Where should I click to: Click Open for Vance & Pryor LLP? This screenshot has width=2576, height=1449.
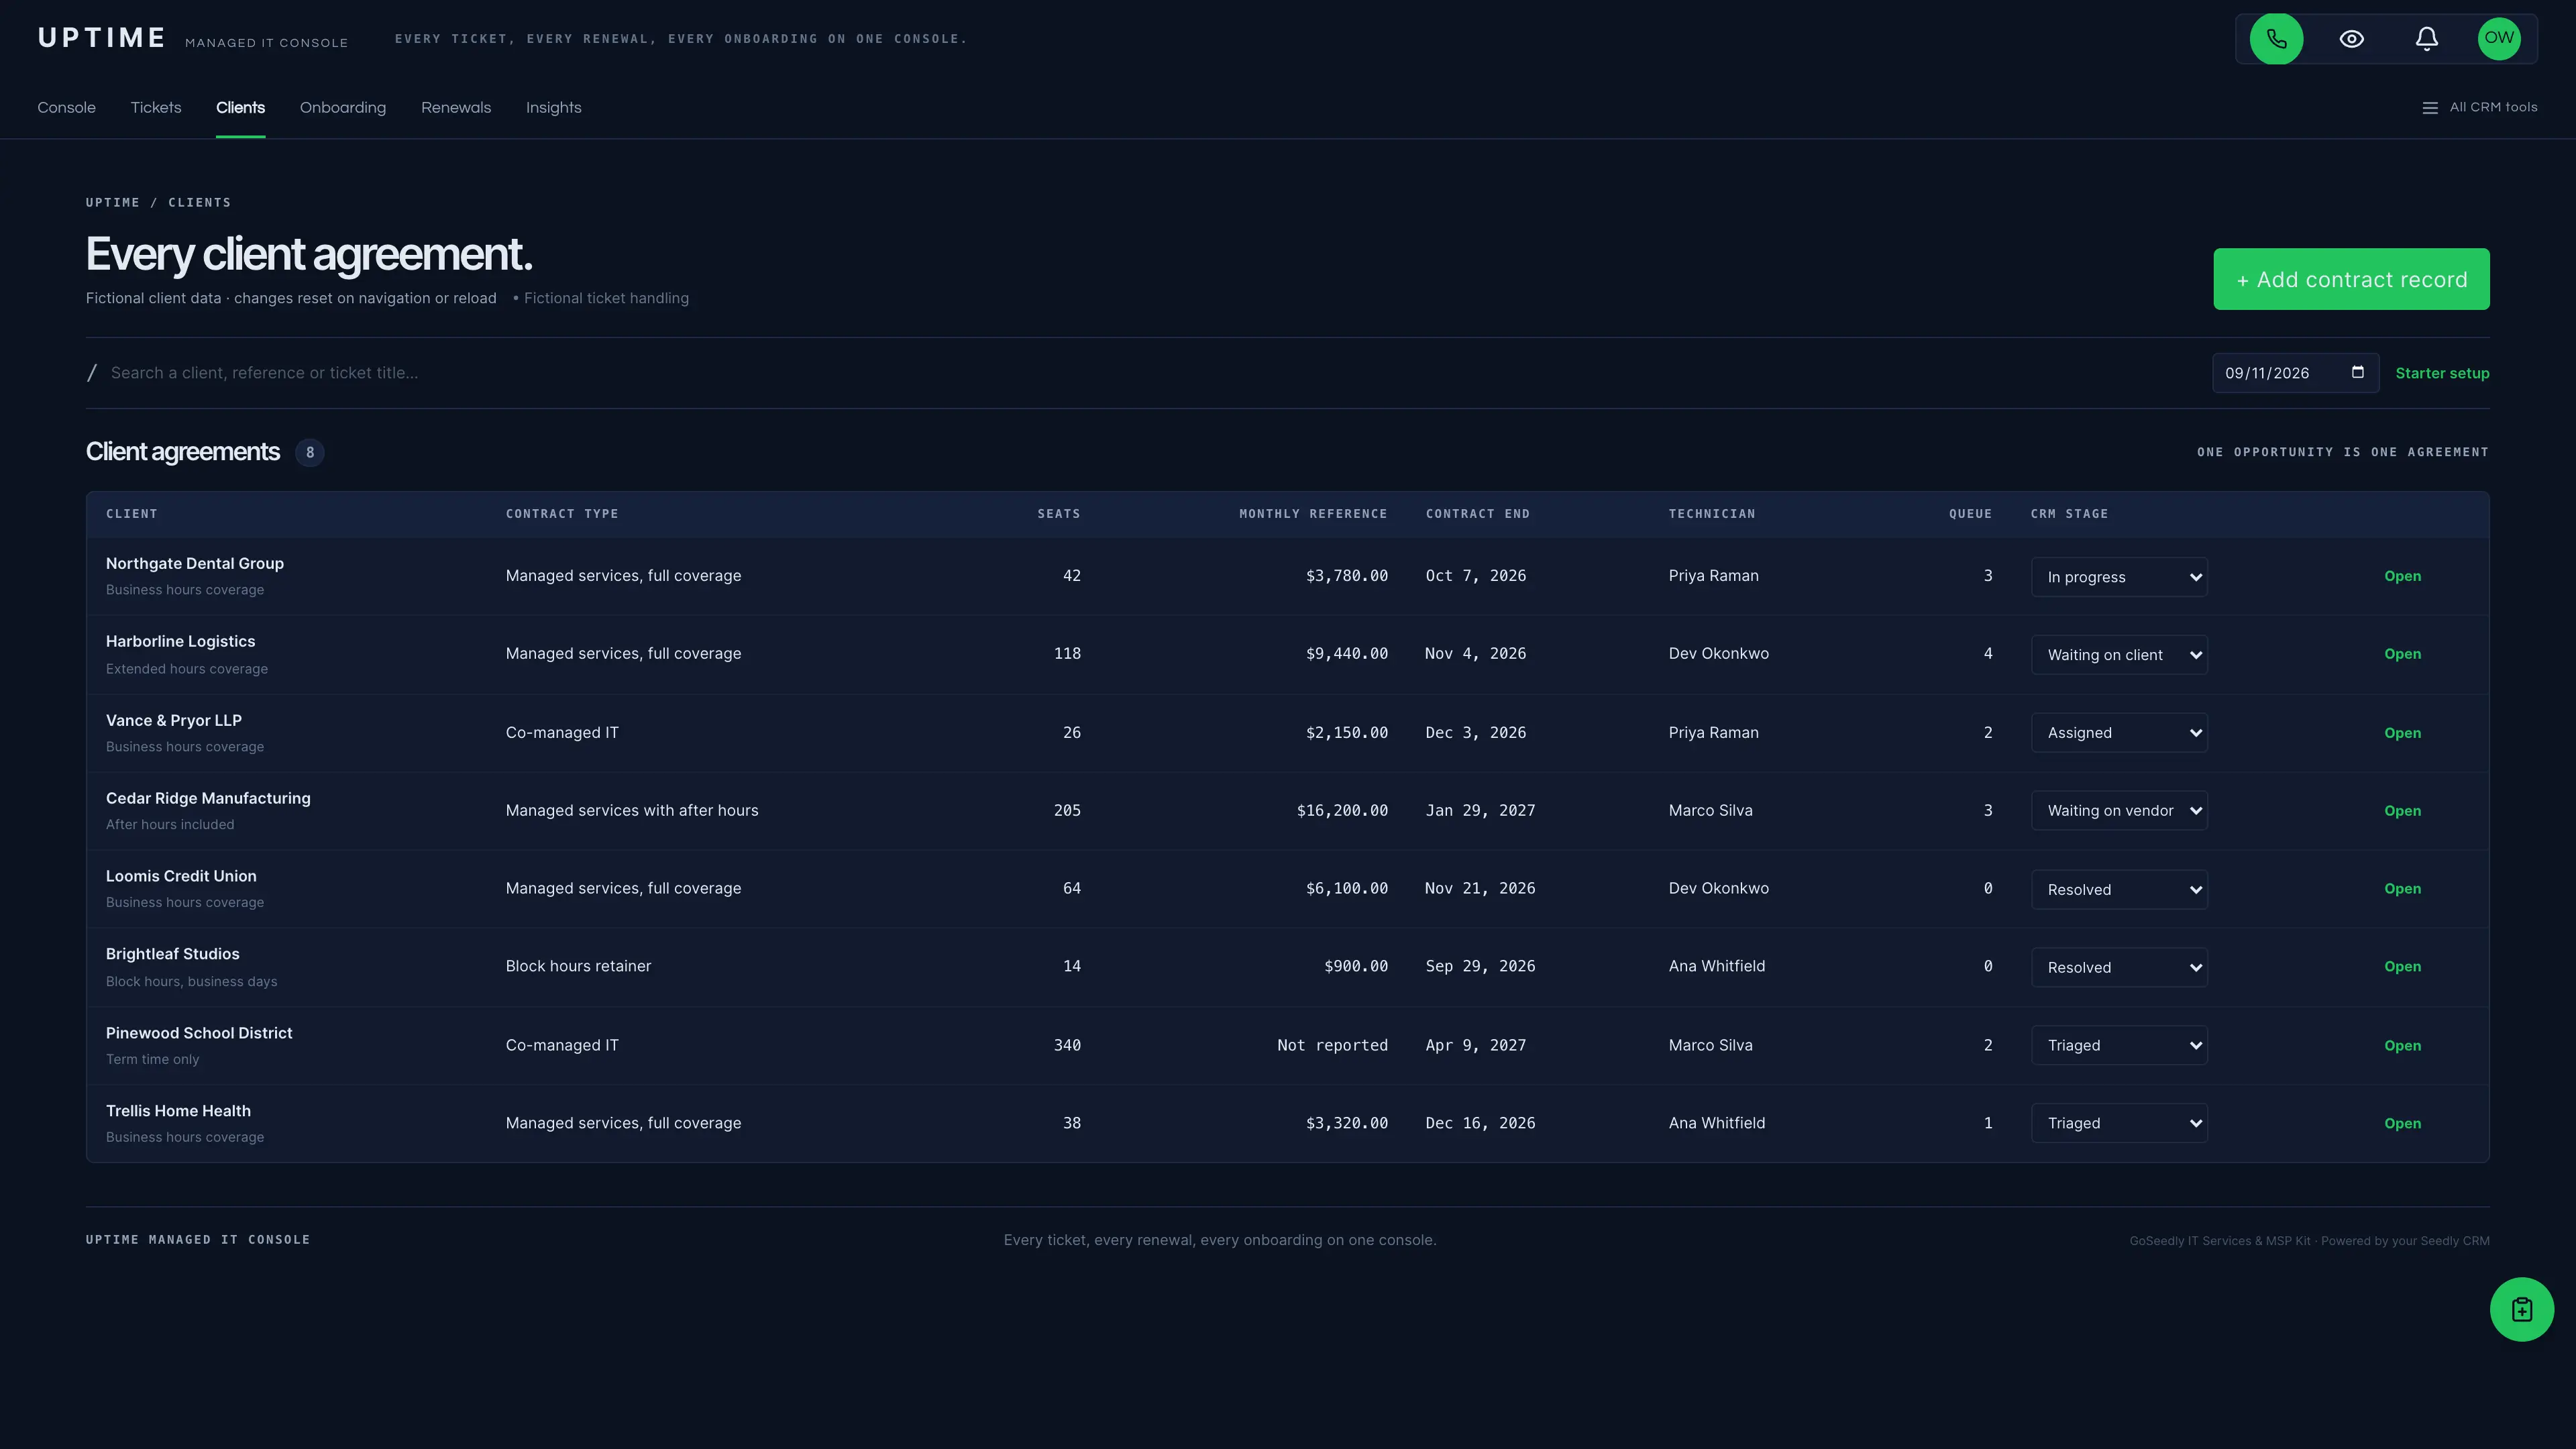click(2402, 733)
